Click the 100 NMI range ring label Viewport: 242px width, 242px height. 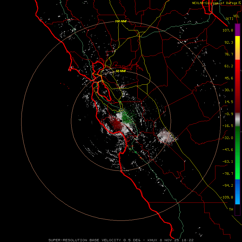[121, 21]
